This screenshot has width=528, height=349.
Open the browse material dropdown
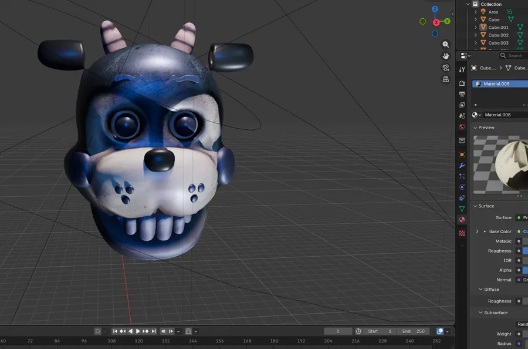(x=476, y=115)
